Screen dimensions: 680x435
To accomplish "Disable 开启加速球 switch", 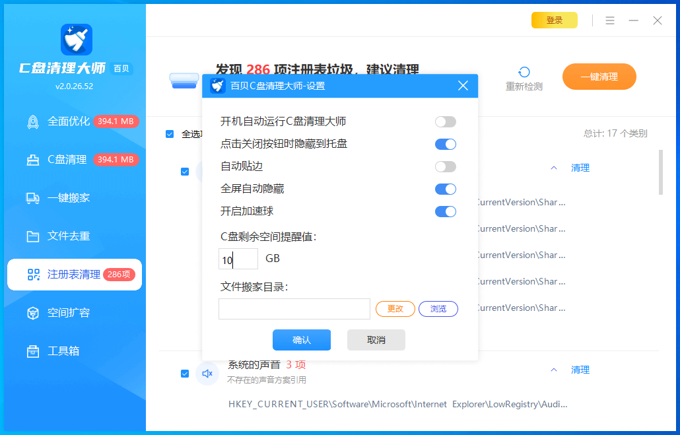I will click(x=446, y=212).
